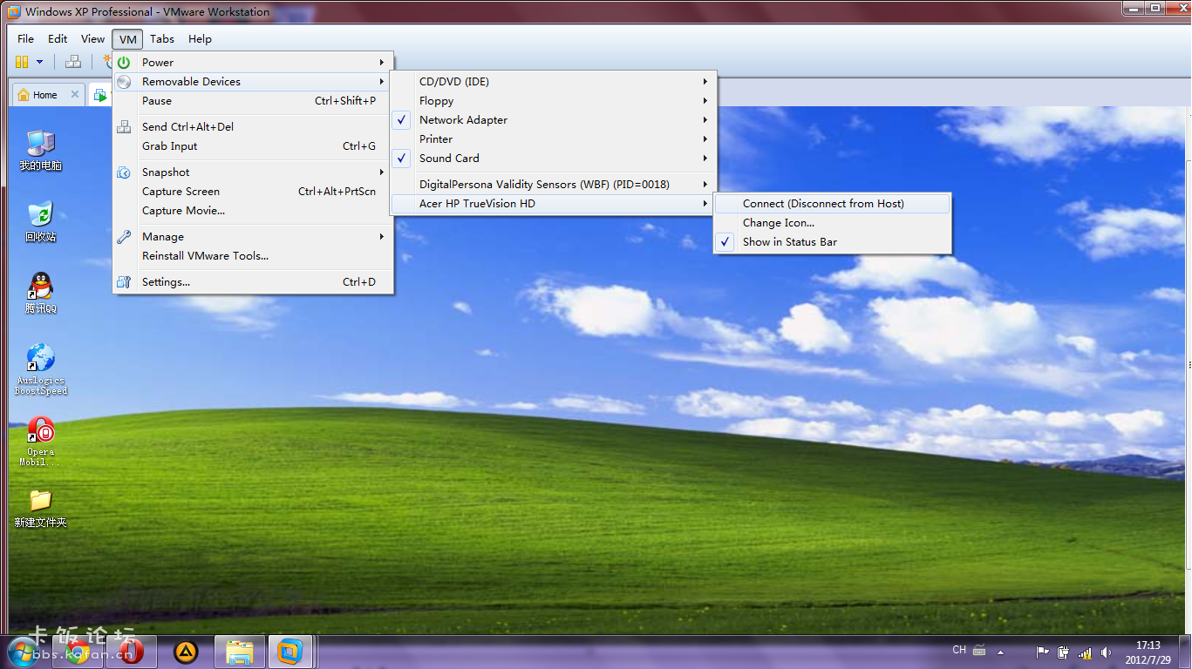Click the Show Desktop strip
This screenshot has width=1192, height=669.
point(1185,652)
